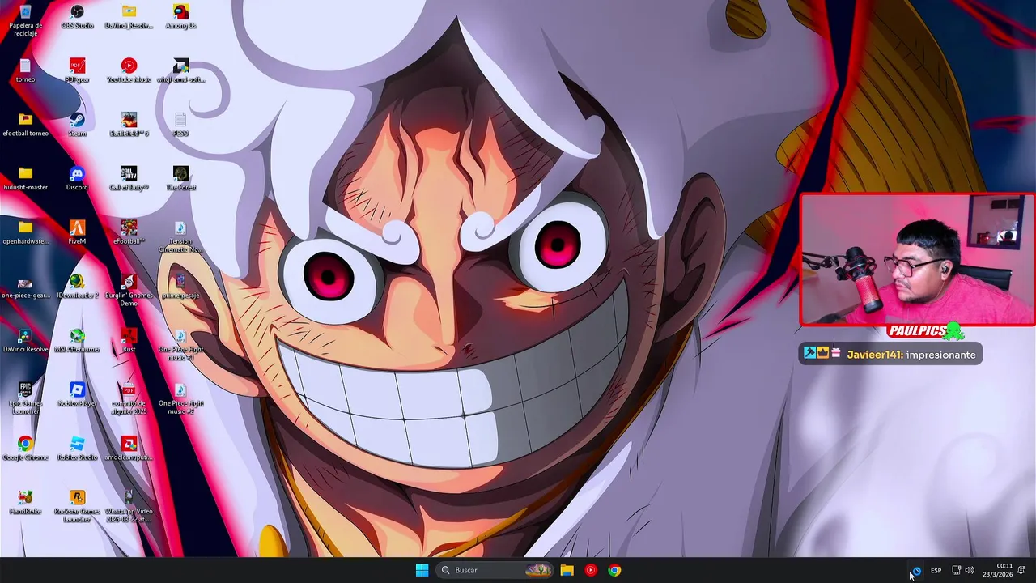Screen dimensions: 1036x583
Task: Select The Forest desktop shortcut
Action: [180, 179]
